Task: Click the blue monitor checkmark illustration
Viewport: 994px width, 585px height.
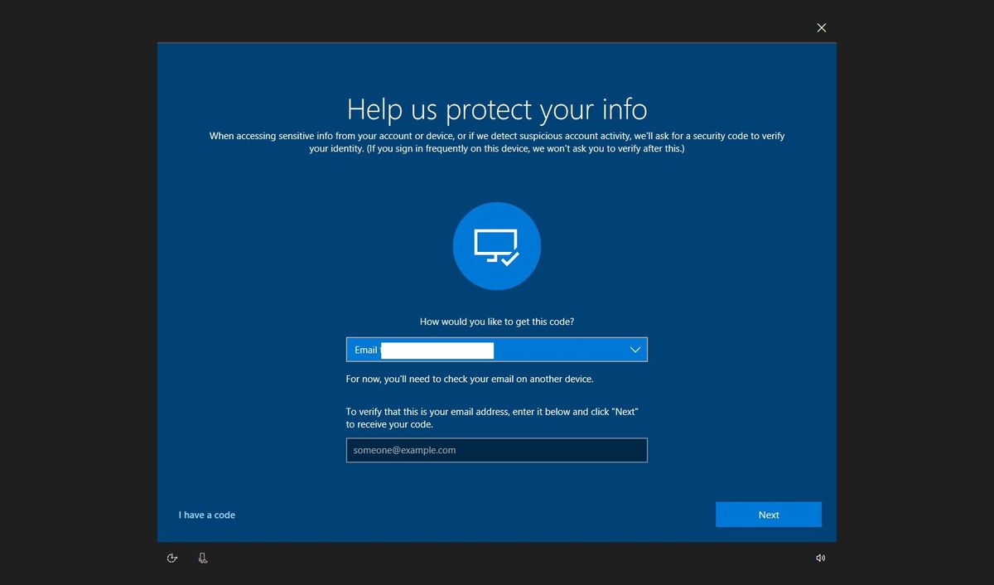Action: (x=496, y=245)
